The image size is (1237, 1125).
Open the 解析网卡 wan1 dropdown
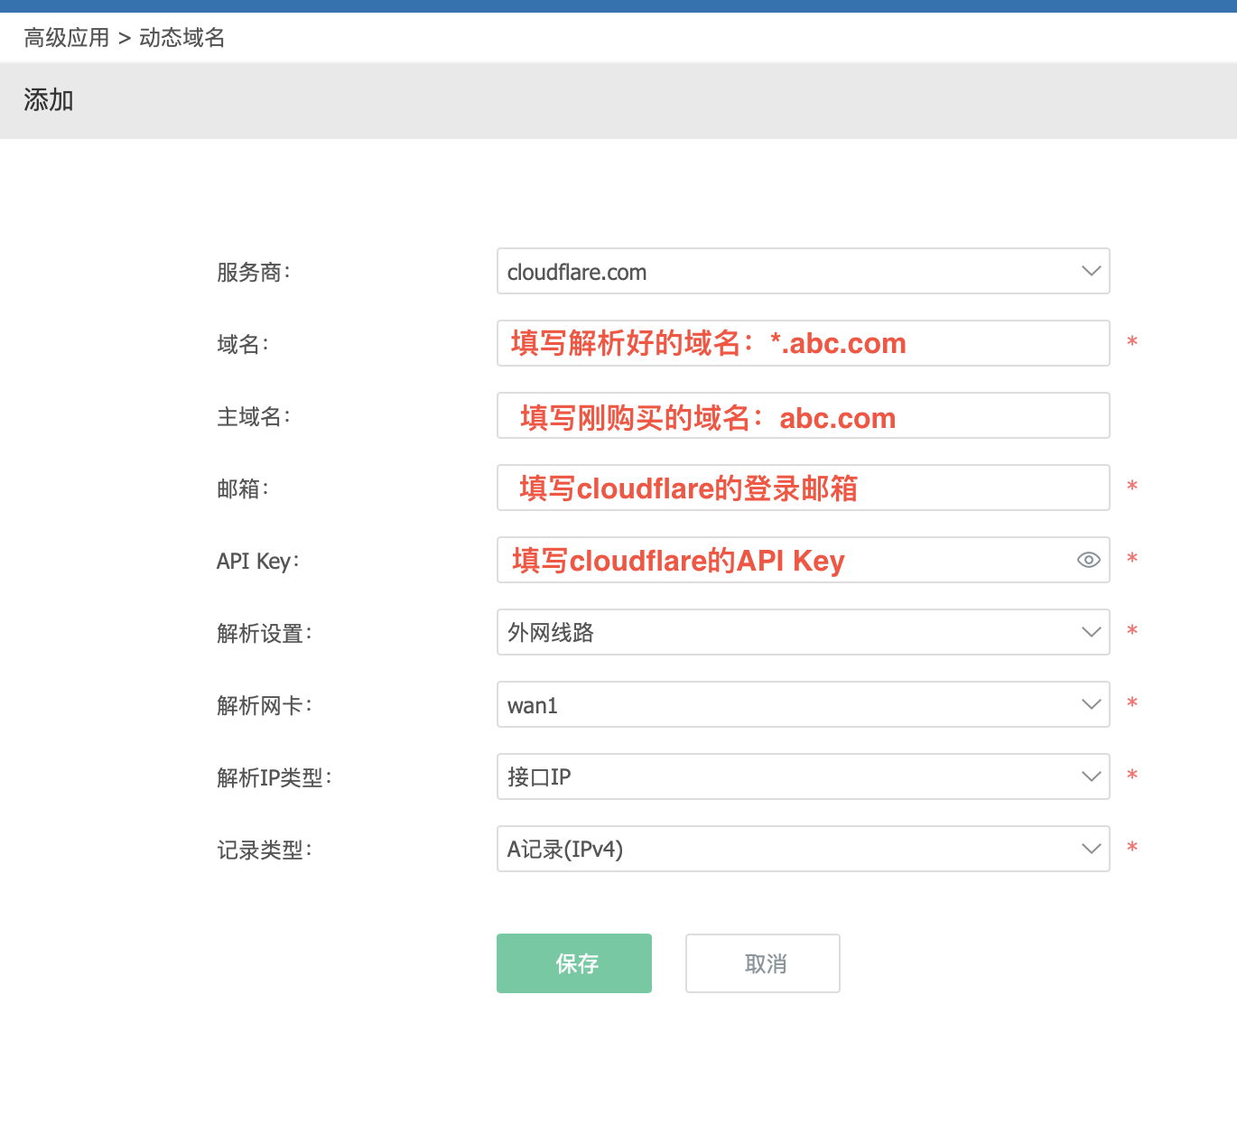[803, 704]
